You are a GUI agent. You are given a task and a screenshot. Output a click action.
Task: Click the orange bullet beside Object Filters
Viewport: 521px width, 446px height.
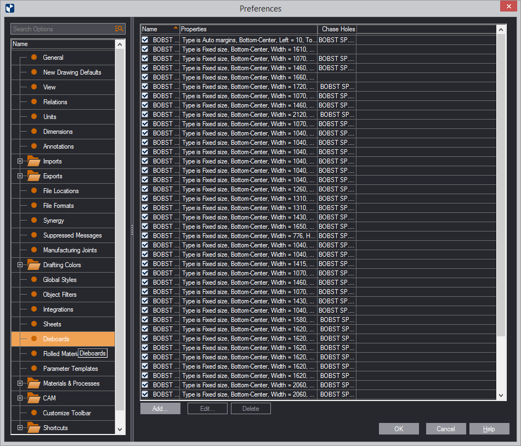click(x=34, y=294)
